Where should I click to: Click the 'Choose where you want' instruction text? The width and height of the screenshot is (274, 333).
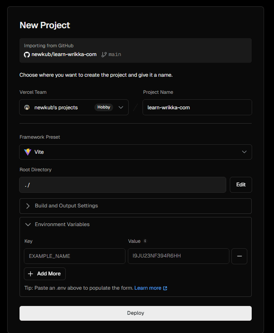point(96,75)
